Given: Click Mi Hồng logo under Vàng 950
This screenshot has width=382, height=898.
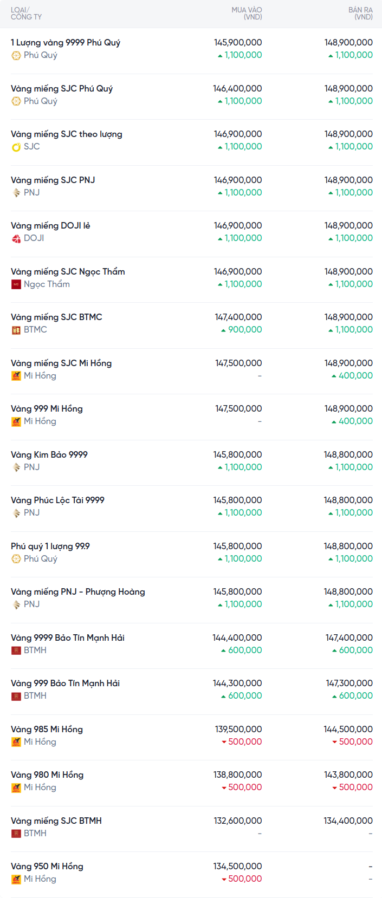Looking at the screenshot, I should [x=16, y=879].
